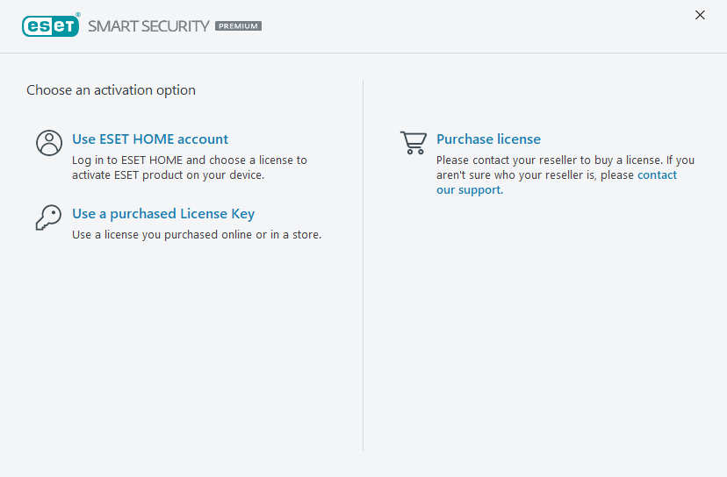Click the word 'contact' in reseller text

(x=657, y=175)
